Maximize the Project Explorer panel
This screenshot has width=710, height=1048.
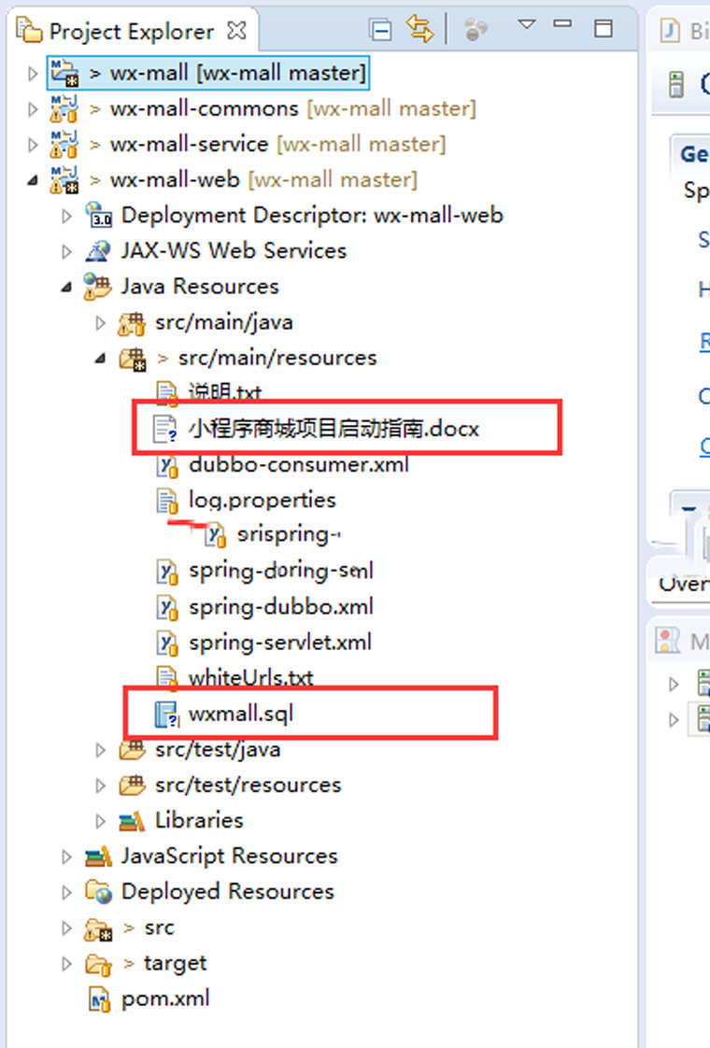coord(603,28)
